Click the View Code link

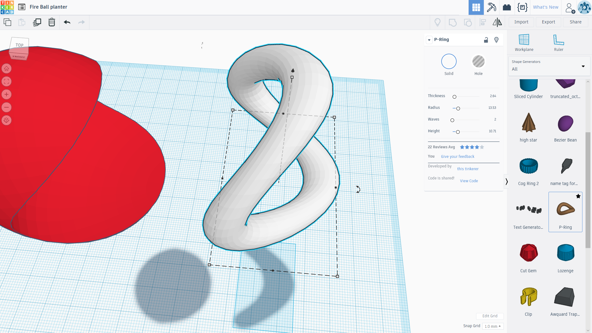pos(469,181)
